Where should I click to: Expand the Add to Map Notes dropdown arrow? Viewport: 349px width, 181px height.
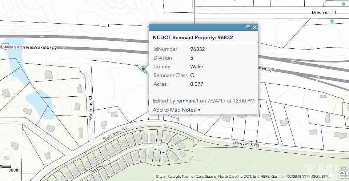199,110
